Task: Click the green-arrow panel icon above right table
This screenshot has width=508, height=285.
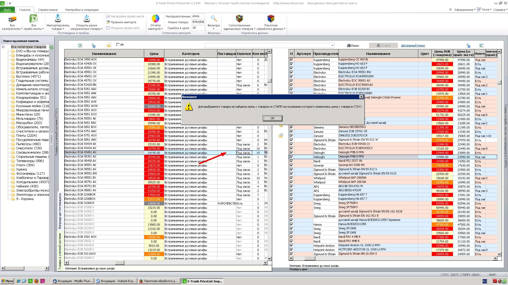Action: 481,45
